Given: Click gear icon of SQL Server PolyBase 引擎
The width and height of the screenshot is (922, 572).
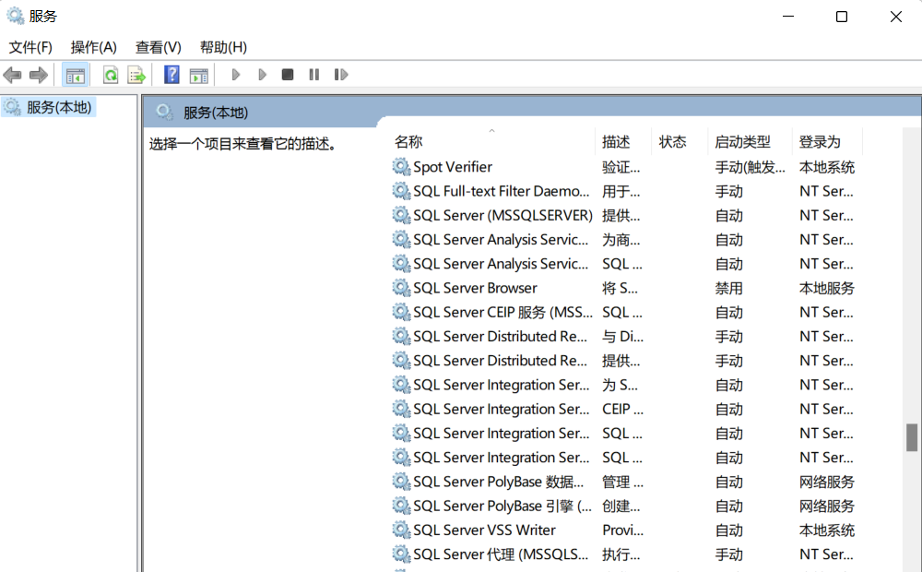Looking at the screenshot, I should click(x=402, y=506).
